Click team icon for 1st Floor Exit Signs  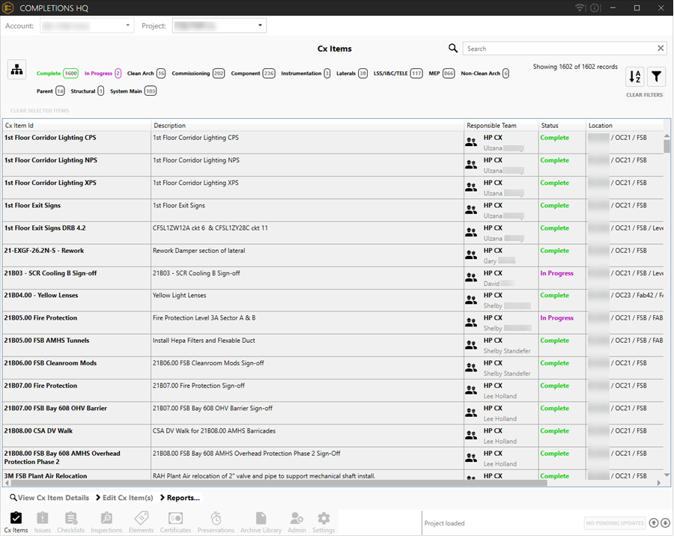[x=471, y=210]
